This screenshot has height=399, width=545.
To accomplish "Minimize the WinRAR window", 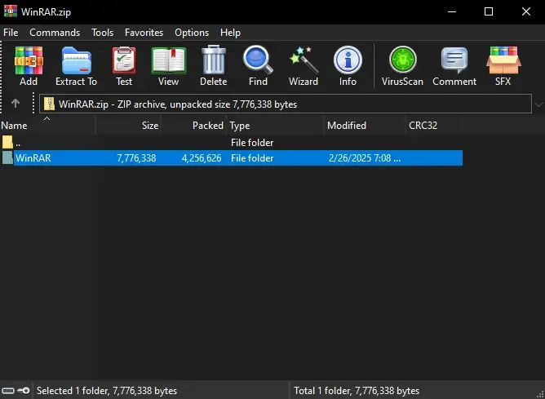I will click(452, 11).
